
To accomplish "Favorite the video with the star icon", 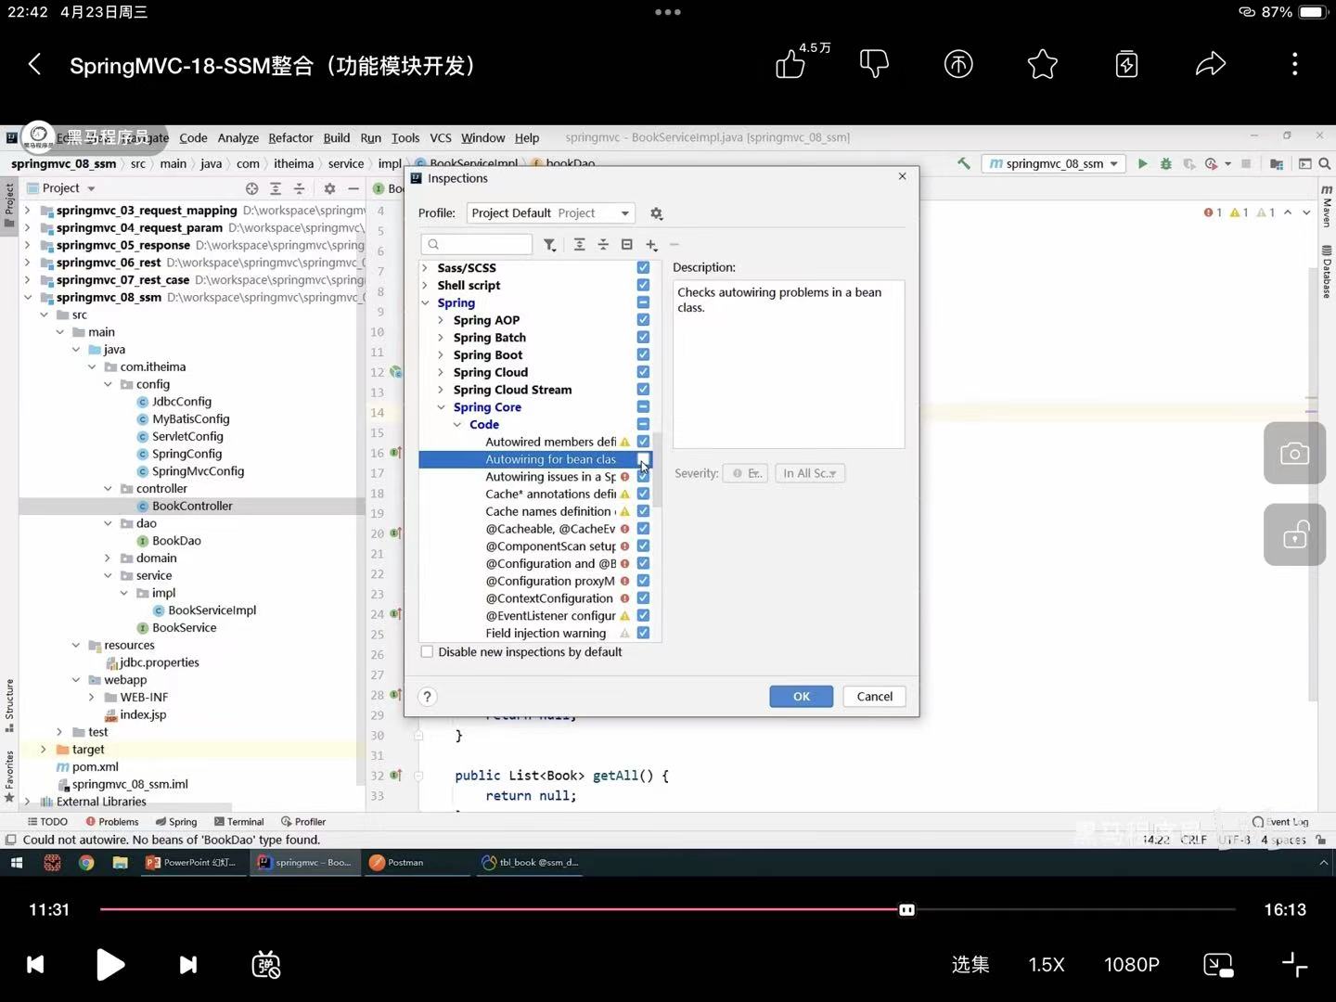I will coord(1043,64).
